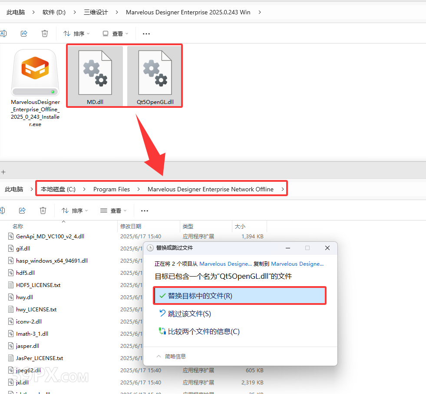Open the 查看 view dropdown in upper window

116,33
